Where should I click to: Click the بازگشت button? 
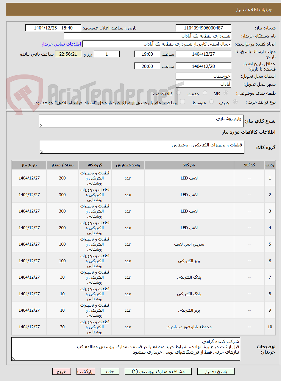(86, 371)
